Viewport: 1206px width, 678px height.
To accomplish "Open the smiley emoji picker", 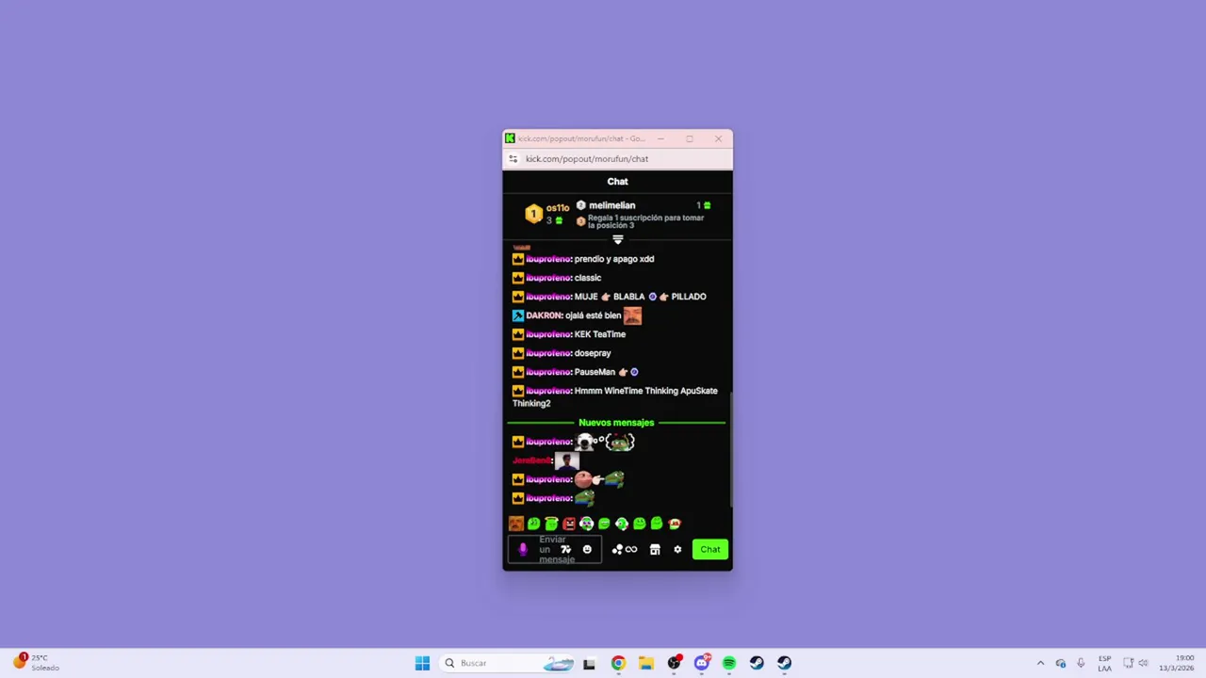I will [x=587, y=549].
